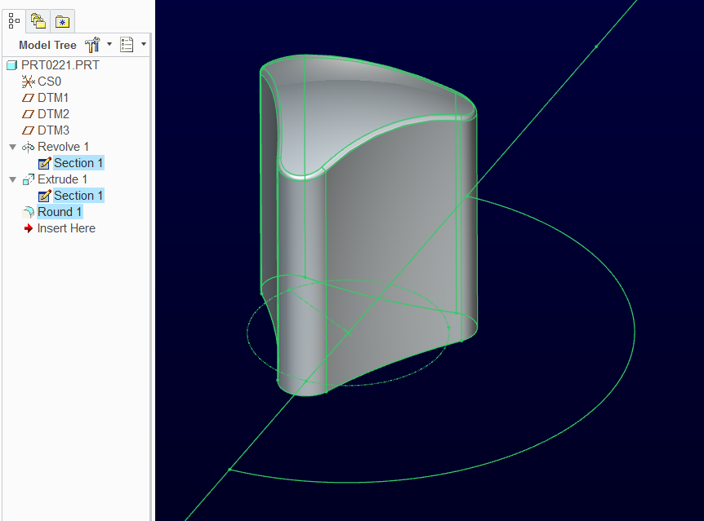Click the red Insert Here arrow icon
This screenshot has width=704, height=521.
click(29, 228)
